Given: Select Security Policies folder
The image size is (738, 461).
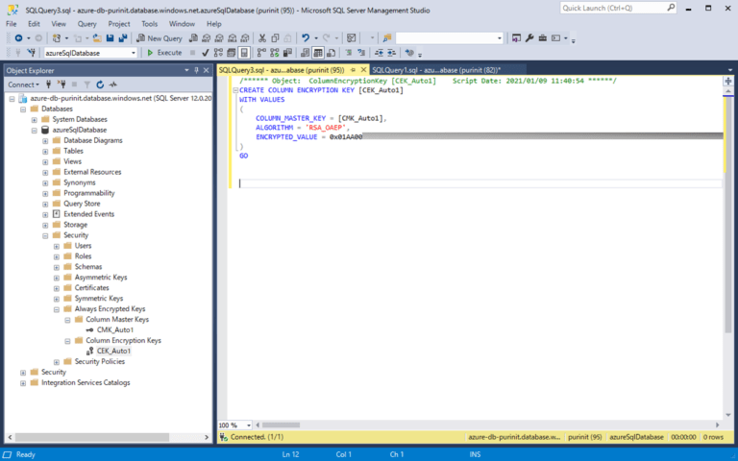Looking at the screenshot, I should 99,361.
